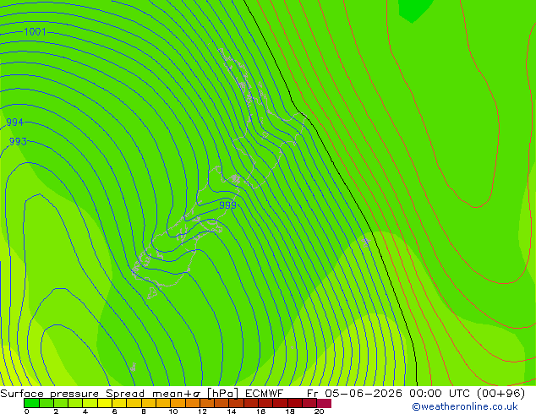Click the legend tick label 20

[x=319, y=411]
